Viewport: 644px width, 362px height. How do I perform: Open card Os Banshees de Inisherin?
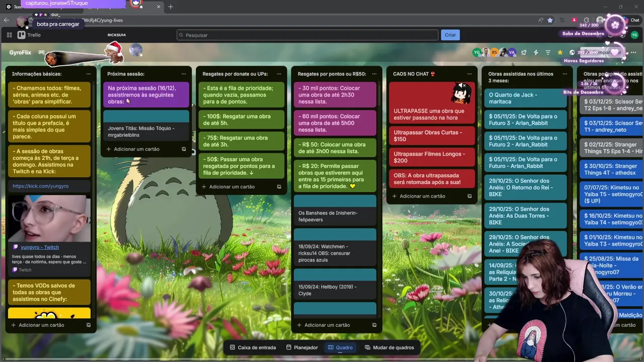click(335, 210)
